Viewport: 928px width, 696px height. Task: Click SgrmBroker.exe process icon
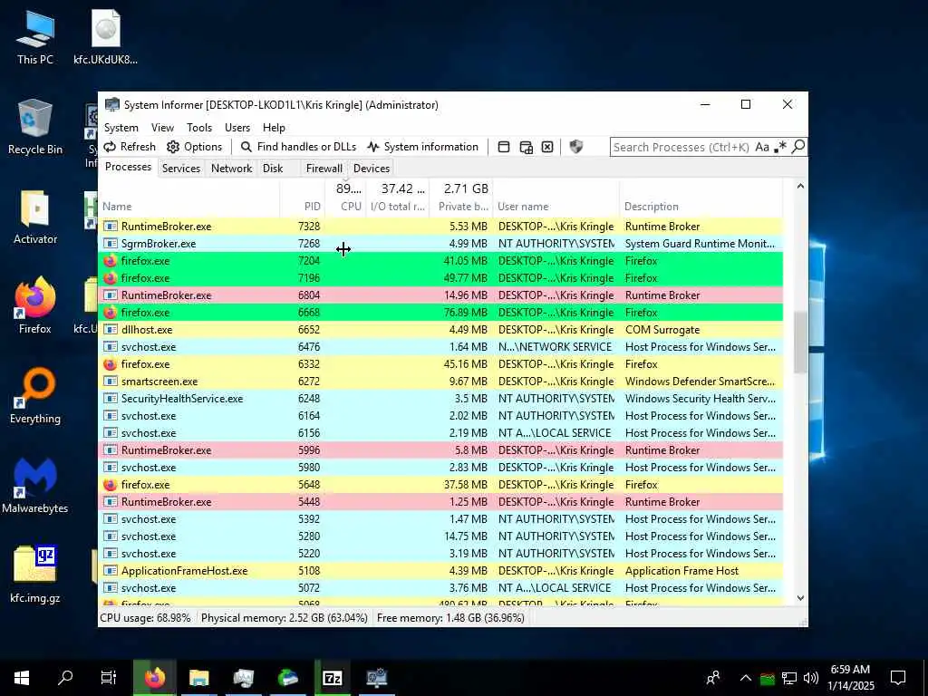tap(110, 243)
